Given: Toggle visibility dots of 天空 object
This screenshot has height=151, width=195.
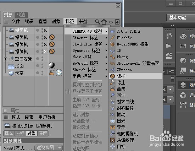Looking at the screenshot, I should point(43,73).
